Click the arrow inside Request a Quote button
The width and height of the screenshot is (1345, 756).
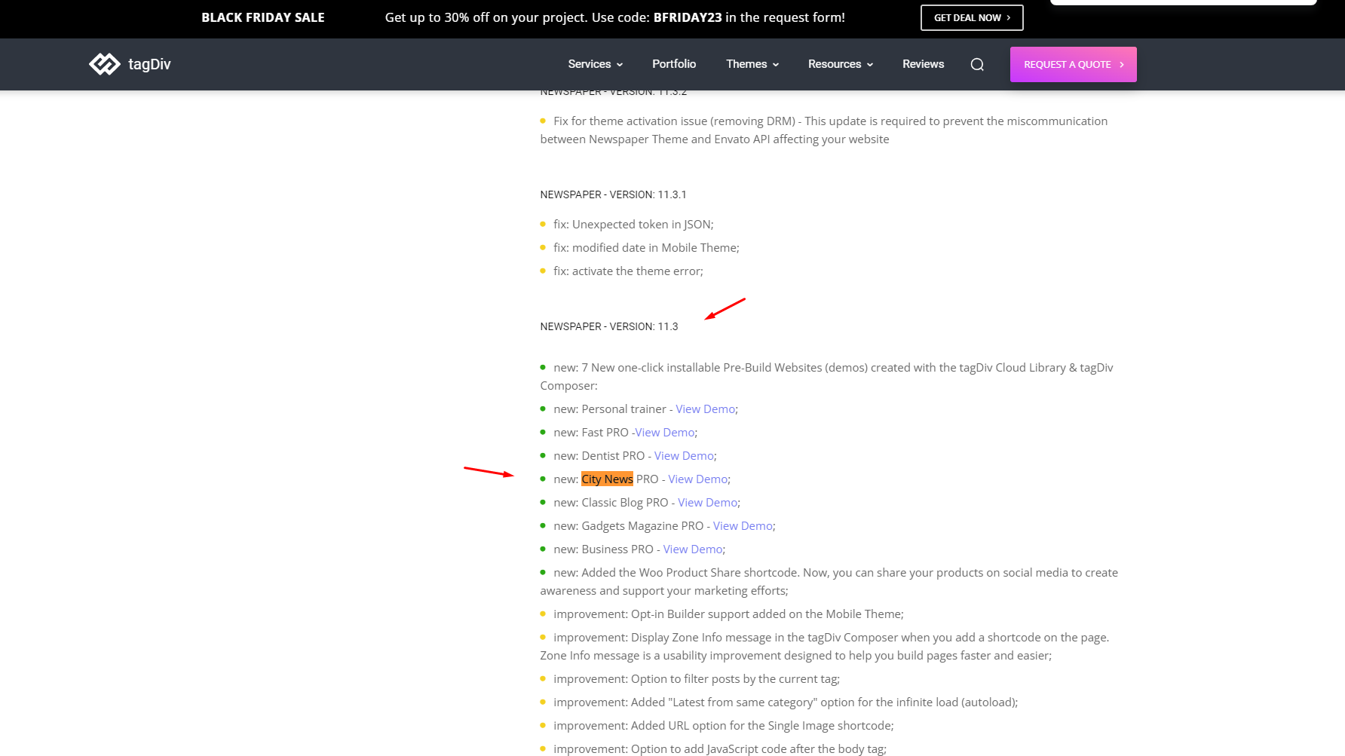click(x=1122, y=65)
